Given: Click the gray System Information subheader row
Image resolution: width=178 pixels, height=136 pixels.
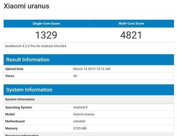Looking at the screenshot, I should pos(89,99).
